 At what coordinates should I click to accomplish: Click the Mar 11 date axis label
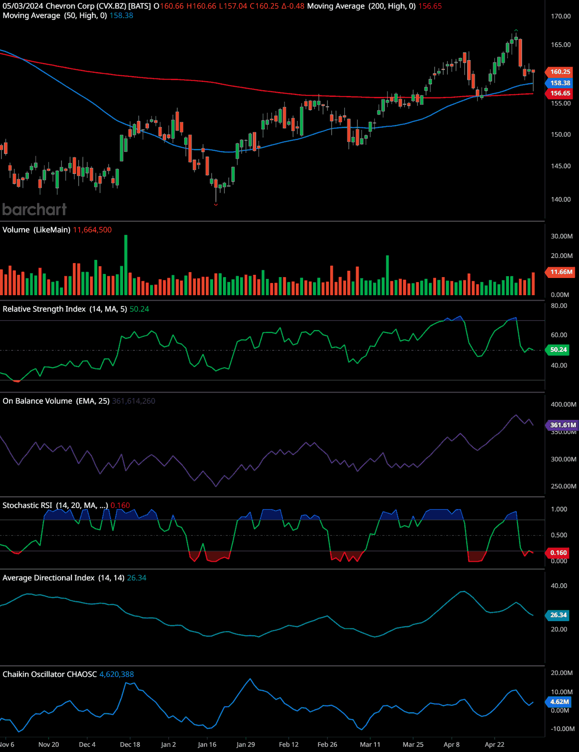[370, 744]
